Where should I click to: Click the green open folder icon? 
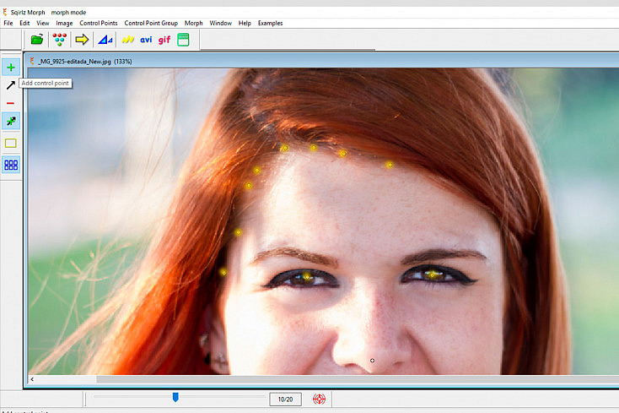click(x=37, y=40)
